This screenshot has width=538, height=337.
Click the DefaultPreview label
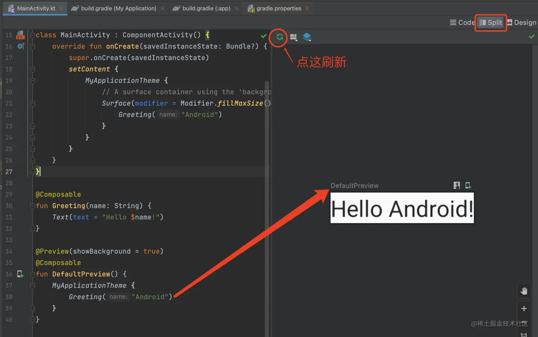(354, 185)
